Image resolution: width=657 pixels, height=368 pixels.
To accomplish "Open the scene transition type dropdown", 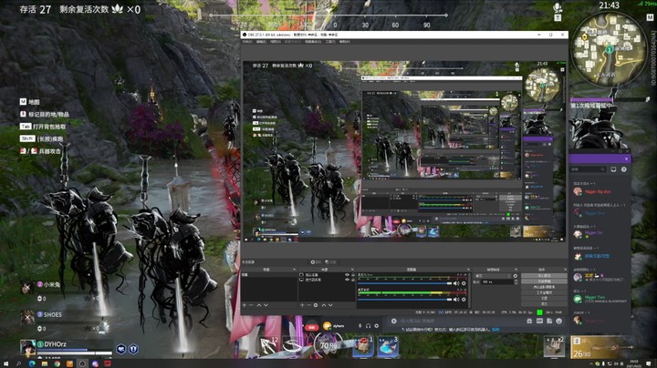I will (494, 276).
